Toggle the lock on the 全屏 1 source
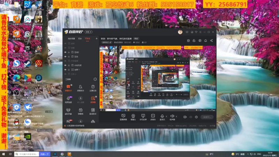The width and height of the screenshot is (279, 157). tap(69, 70)
